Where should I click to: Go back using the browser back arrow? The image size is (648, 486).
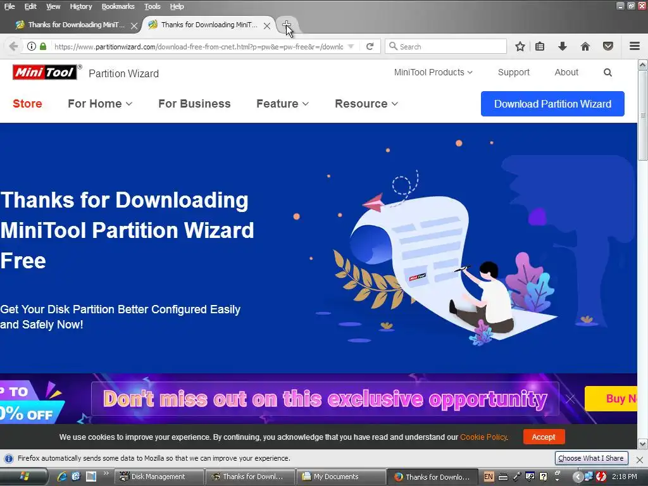13,46
